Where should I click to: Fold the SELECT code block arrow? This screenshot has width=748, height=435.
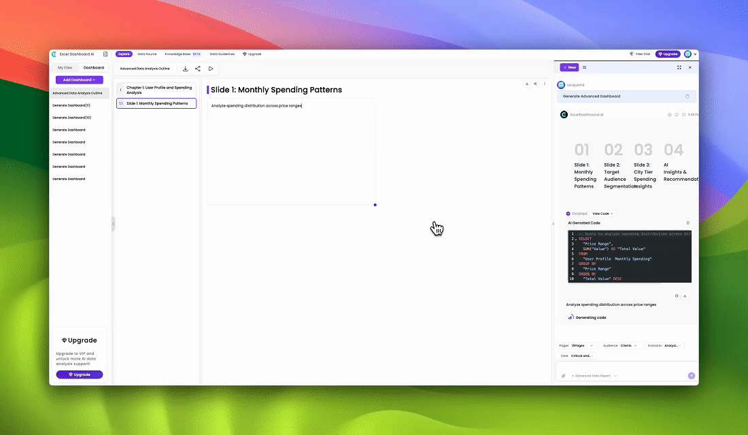[x=576, y=239]
